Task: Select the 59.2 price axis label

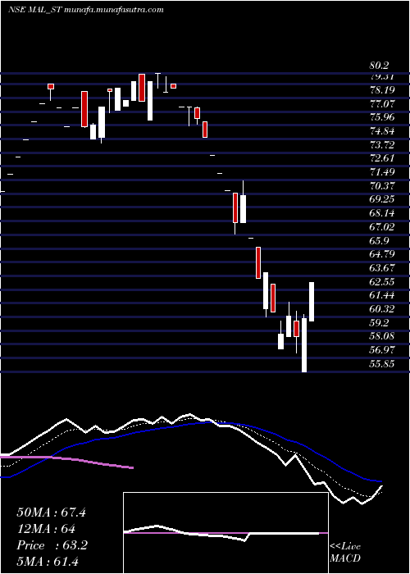Action: (380, 323)
